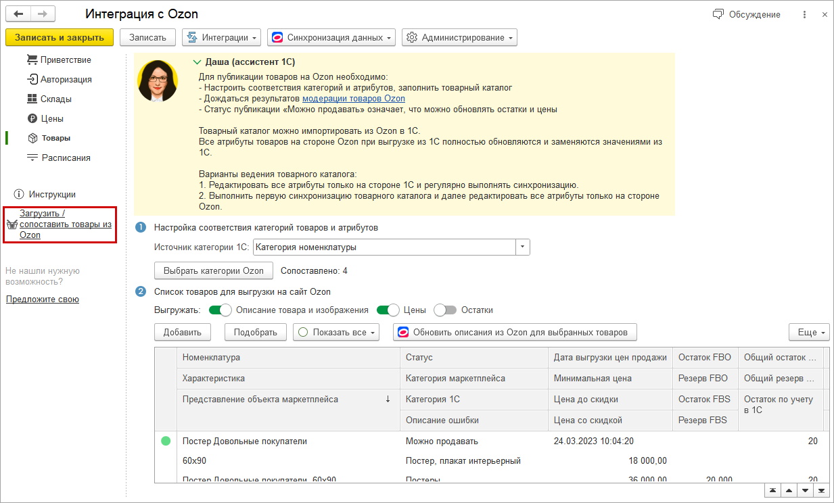Screen dimensions: 834x503
Task: Open the Показать все dropdown
Action: point(336,332)
